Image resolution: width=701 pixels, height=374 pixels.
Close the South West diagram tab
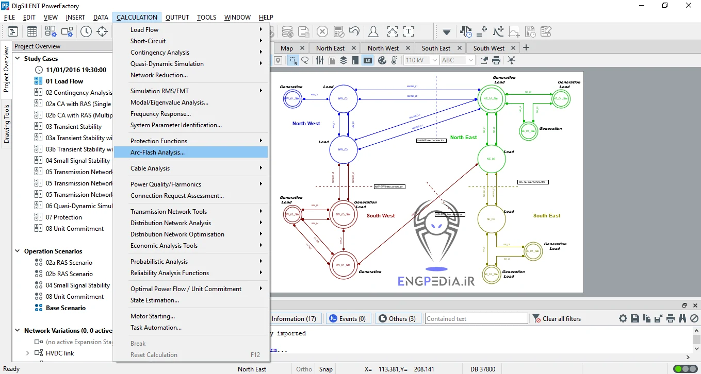click(x=513, y=48)
